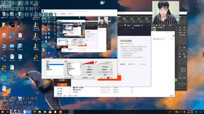Open 资料 document on desktop

click(20, 58)
